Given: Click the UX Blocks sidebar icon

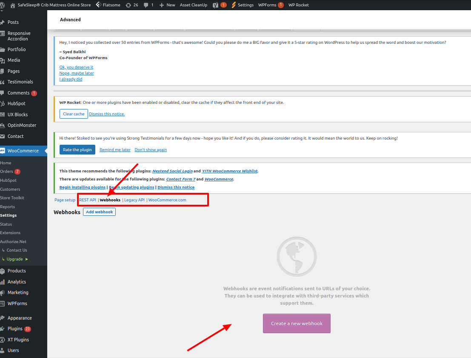Looking at the screenshot, I should [x=3, y=115].
